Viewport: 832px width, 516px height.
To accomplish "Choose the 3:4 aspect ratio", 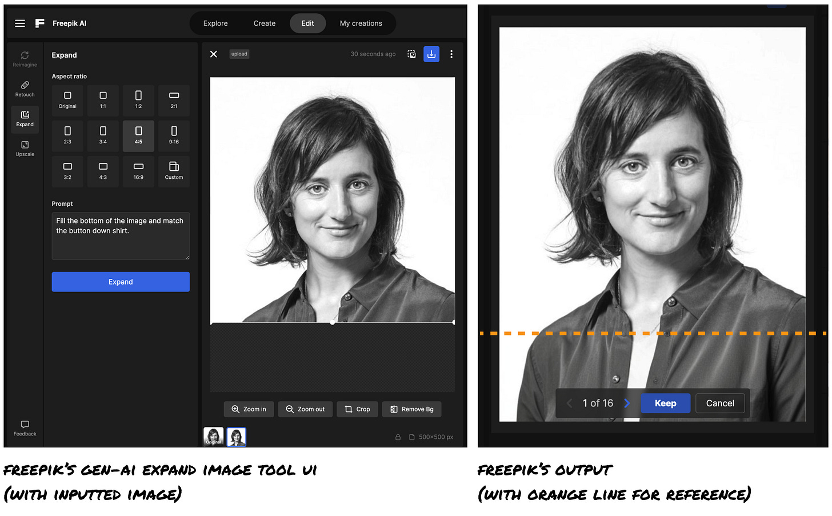I will 103,136.
